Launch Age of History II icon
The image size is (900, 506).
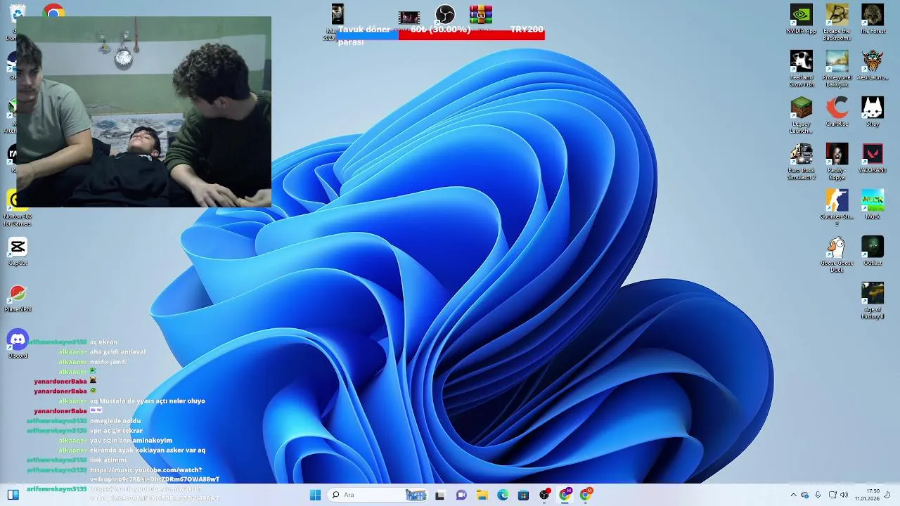pos(873,301)
